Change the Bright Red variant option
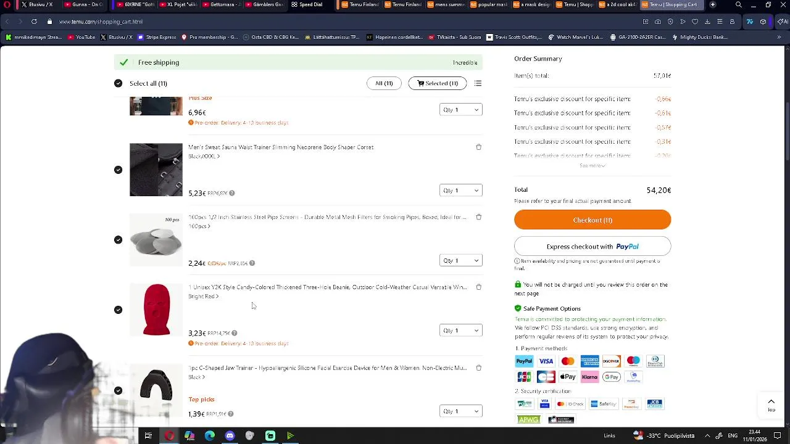The image size is (790, 444). tap(203, 296)
